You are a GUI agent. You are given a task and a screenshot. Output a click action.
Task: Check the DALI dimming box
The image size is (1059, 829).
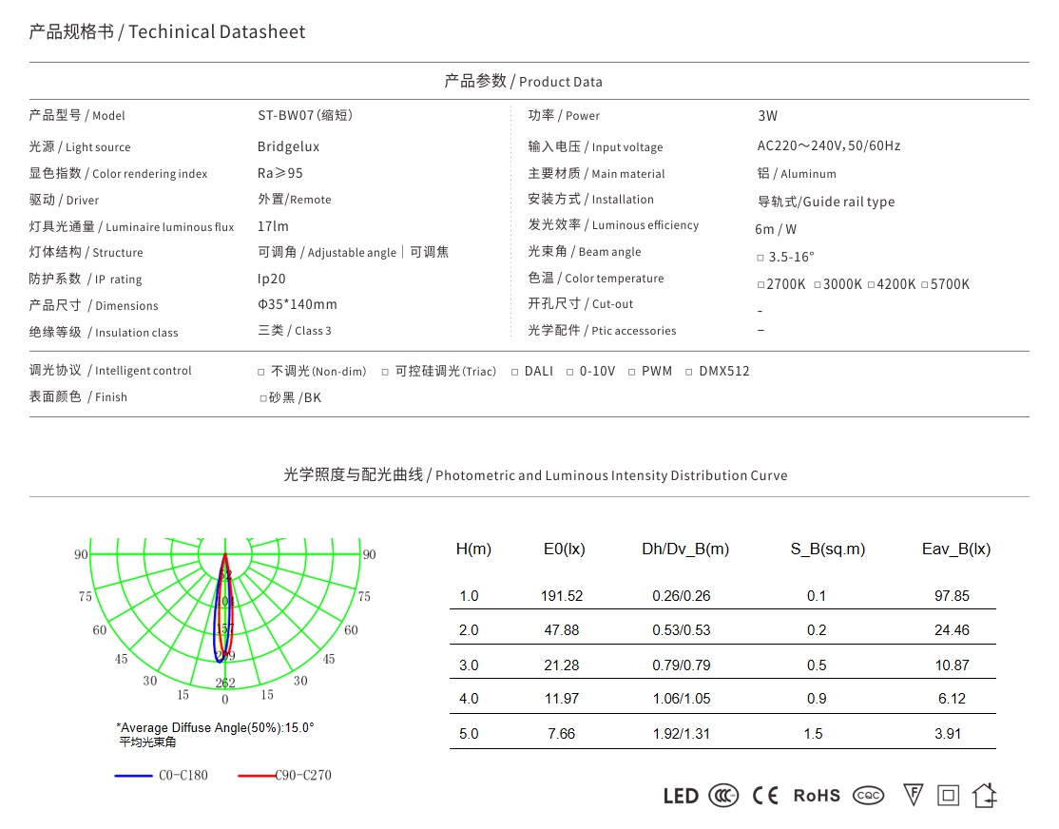tap(514, 373)
